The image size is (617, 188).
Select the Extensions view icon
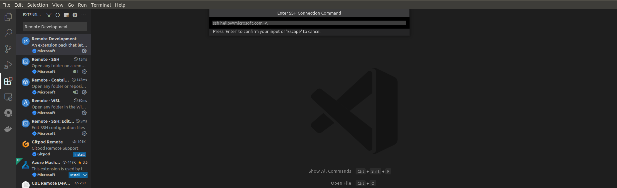coord(8,81)
